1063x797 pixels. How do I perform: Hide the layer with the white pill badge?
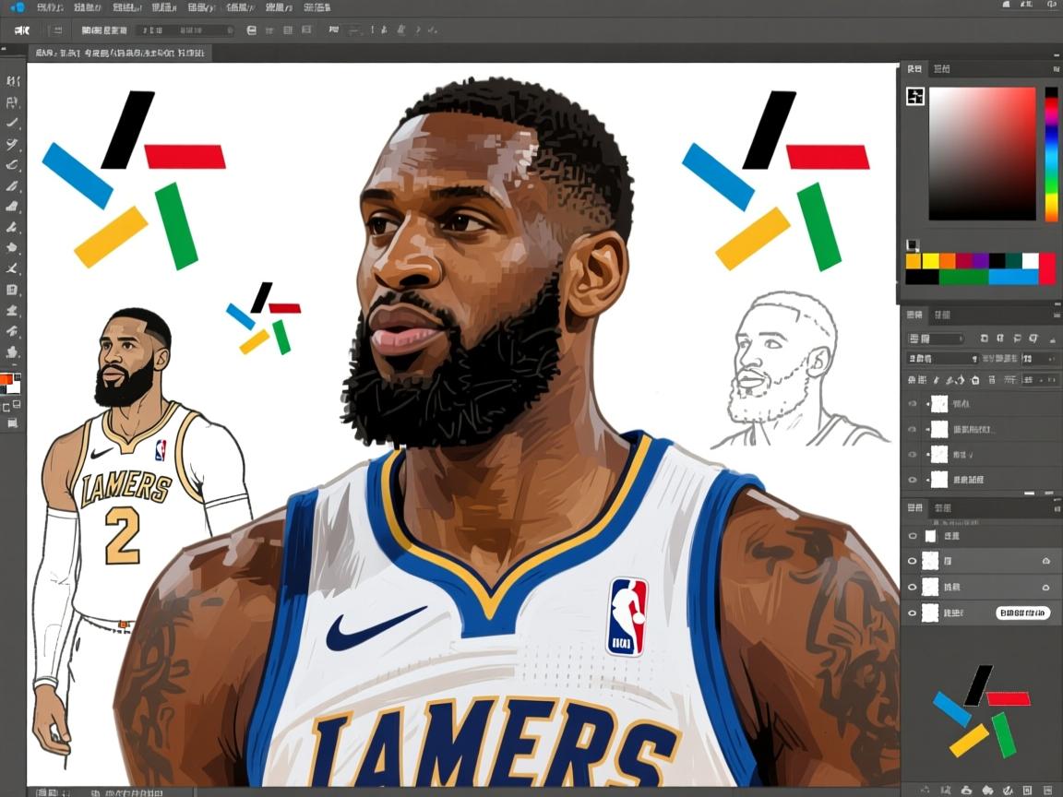pyautogui.click(x=913, y=613)
